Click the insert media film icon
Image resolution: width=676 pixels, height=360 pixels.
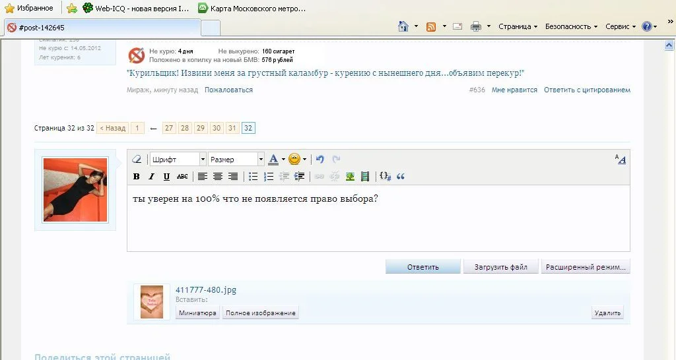tap(364, 177)
